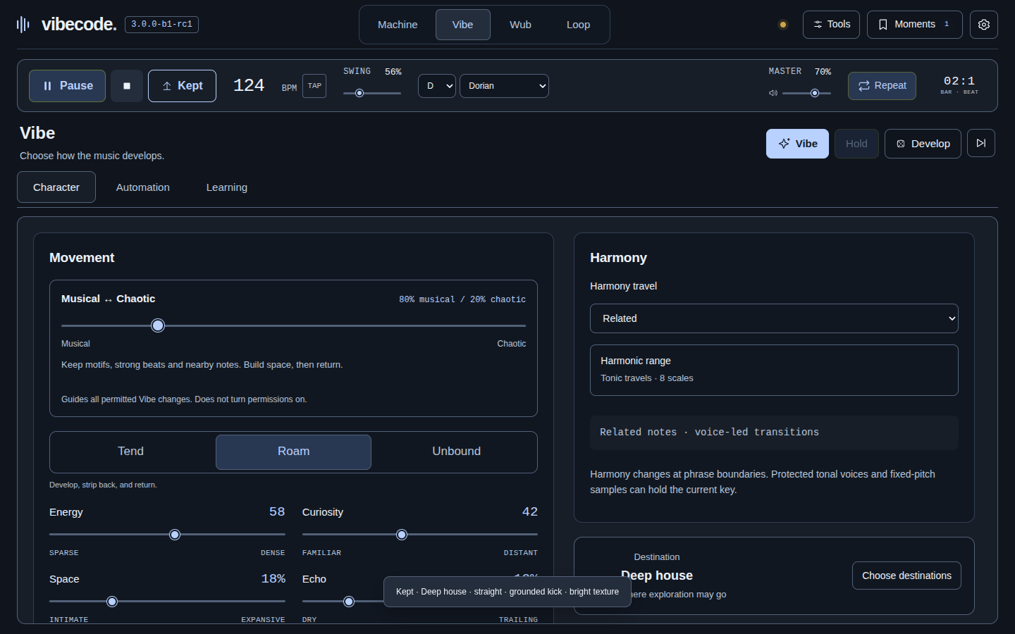This screenshot has height=634, width=1015.
Task: Click the Kept upload button
Action: (182, 86)
